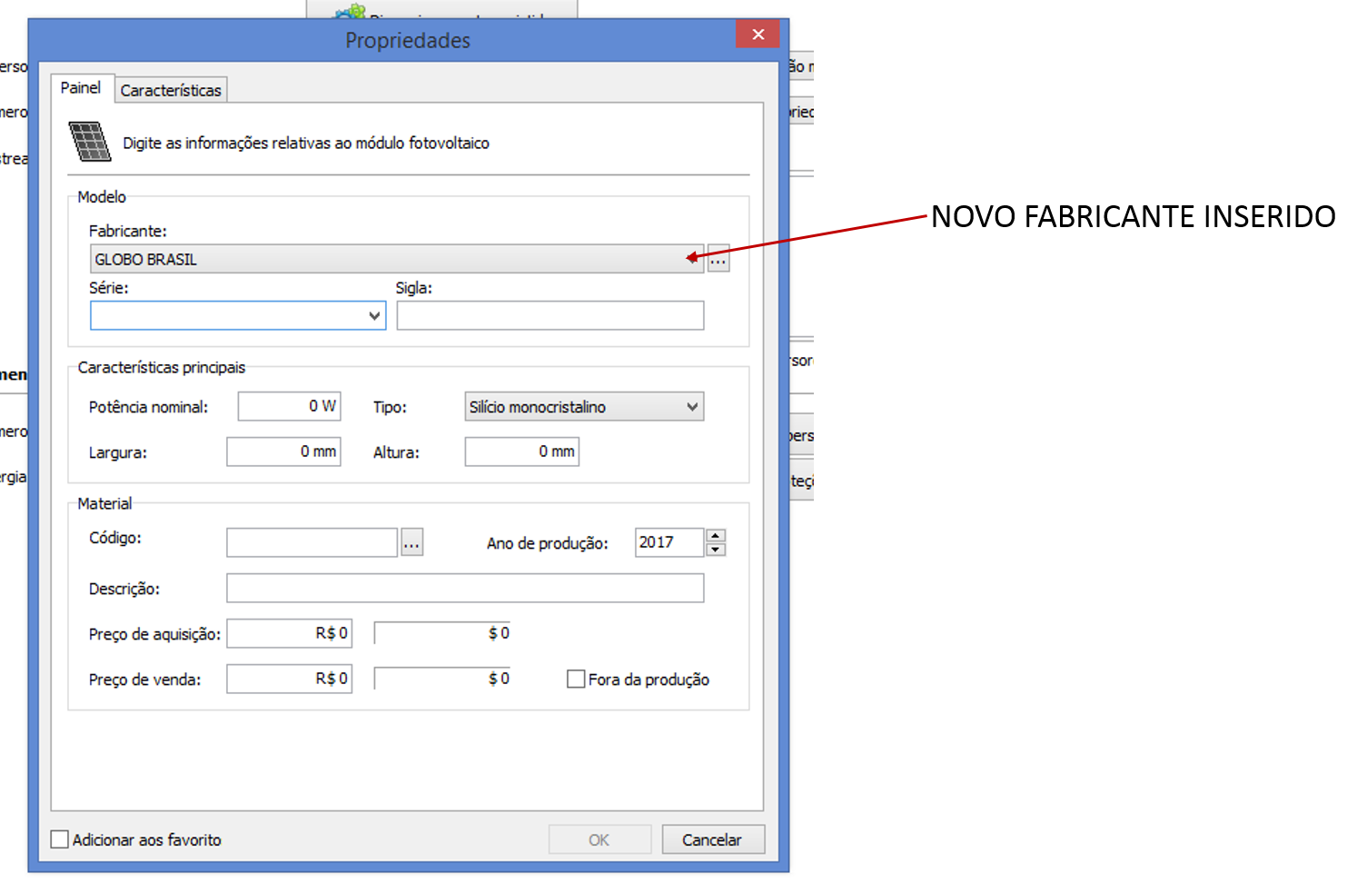Switch to the Características tab
Image resolution: width=1357 pixels, height=893 pixels.
171,90
